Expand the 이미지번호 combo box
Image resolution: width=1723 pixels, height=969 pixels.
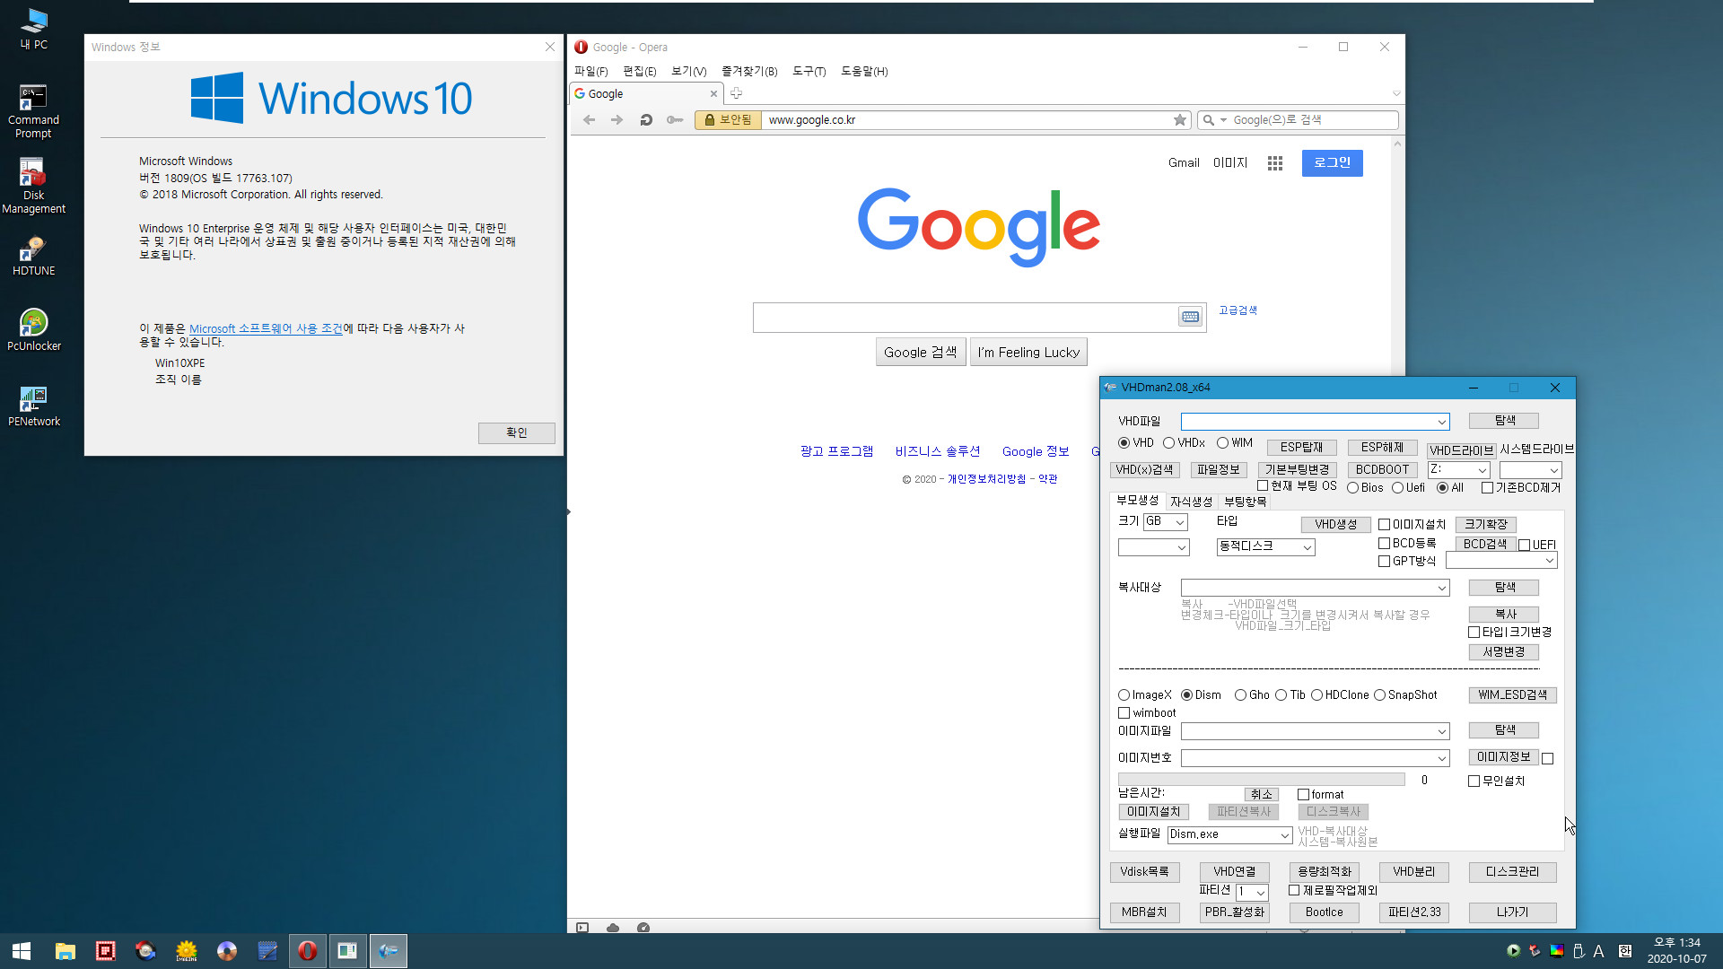point(1441,759)
